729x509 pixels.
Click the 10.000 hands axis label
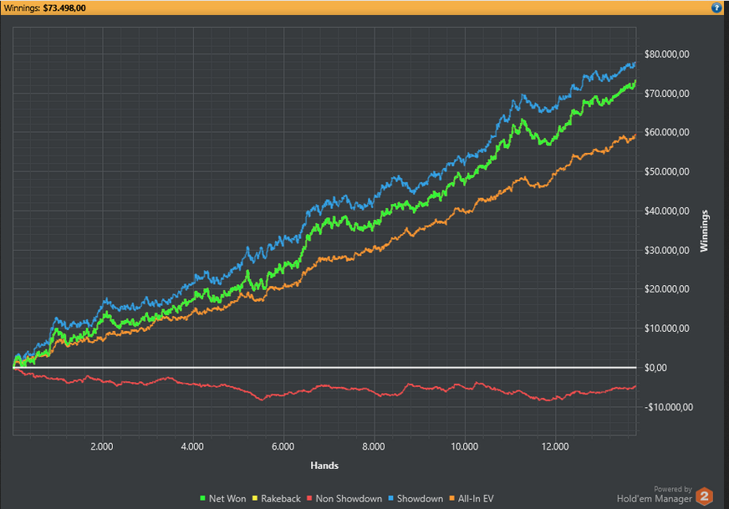coord(465,446)
